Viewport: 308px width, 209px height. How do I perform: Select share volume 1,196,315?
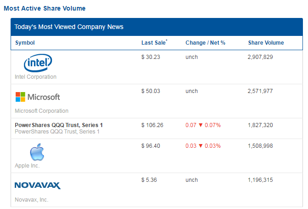(x=260, y=180)
